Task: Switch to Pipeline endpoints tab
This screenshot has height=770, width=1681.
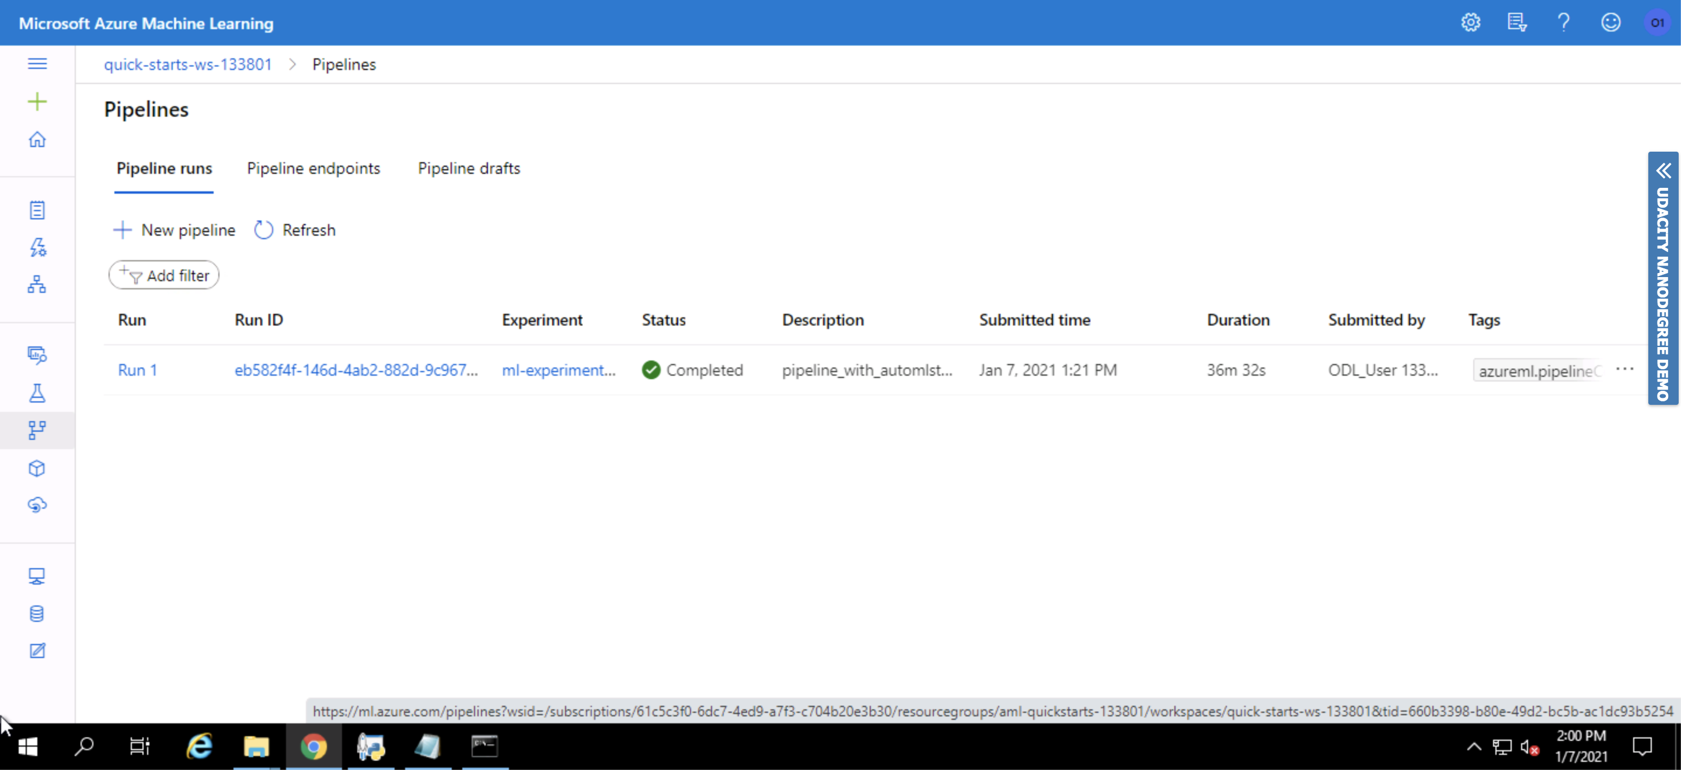Action: [x=313, y=168]
